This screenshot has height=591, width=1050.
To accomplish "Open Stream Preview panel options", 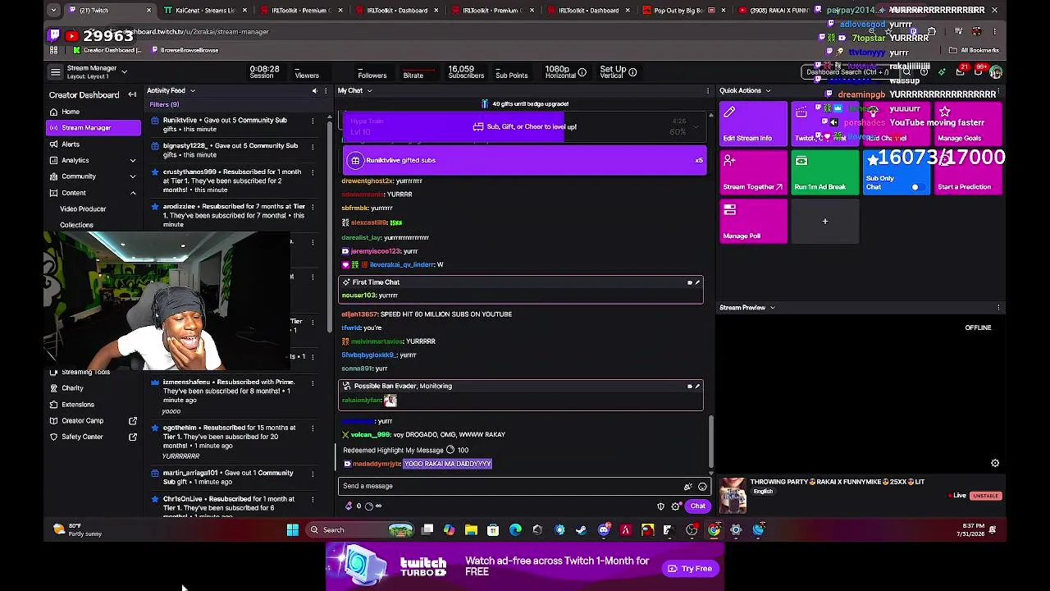I will click(x=998, y=308).
